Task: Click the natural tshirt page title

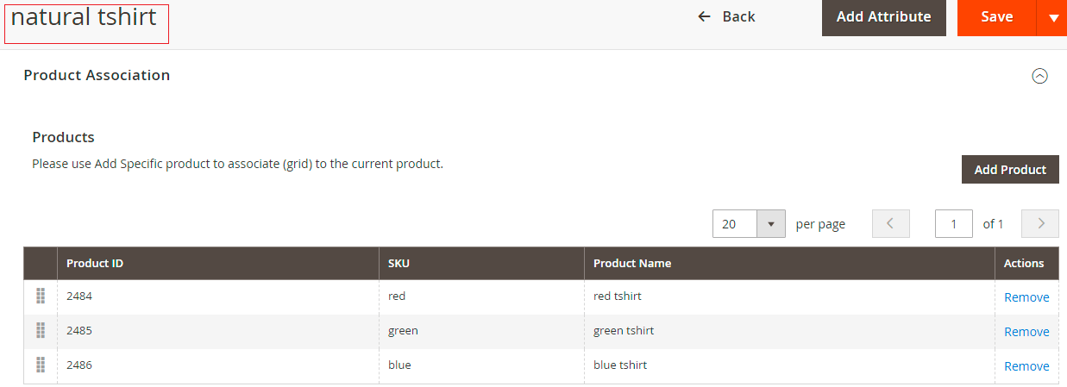Action: point(85,18)
